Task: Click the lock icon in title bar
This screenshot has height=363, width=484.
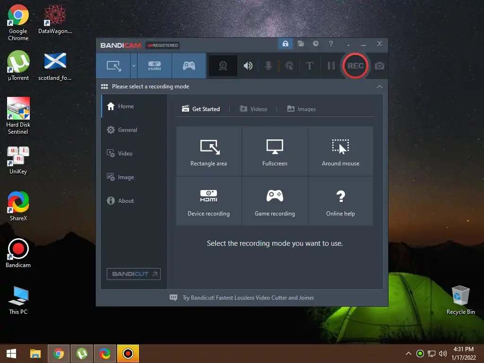Action: 285,44
